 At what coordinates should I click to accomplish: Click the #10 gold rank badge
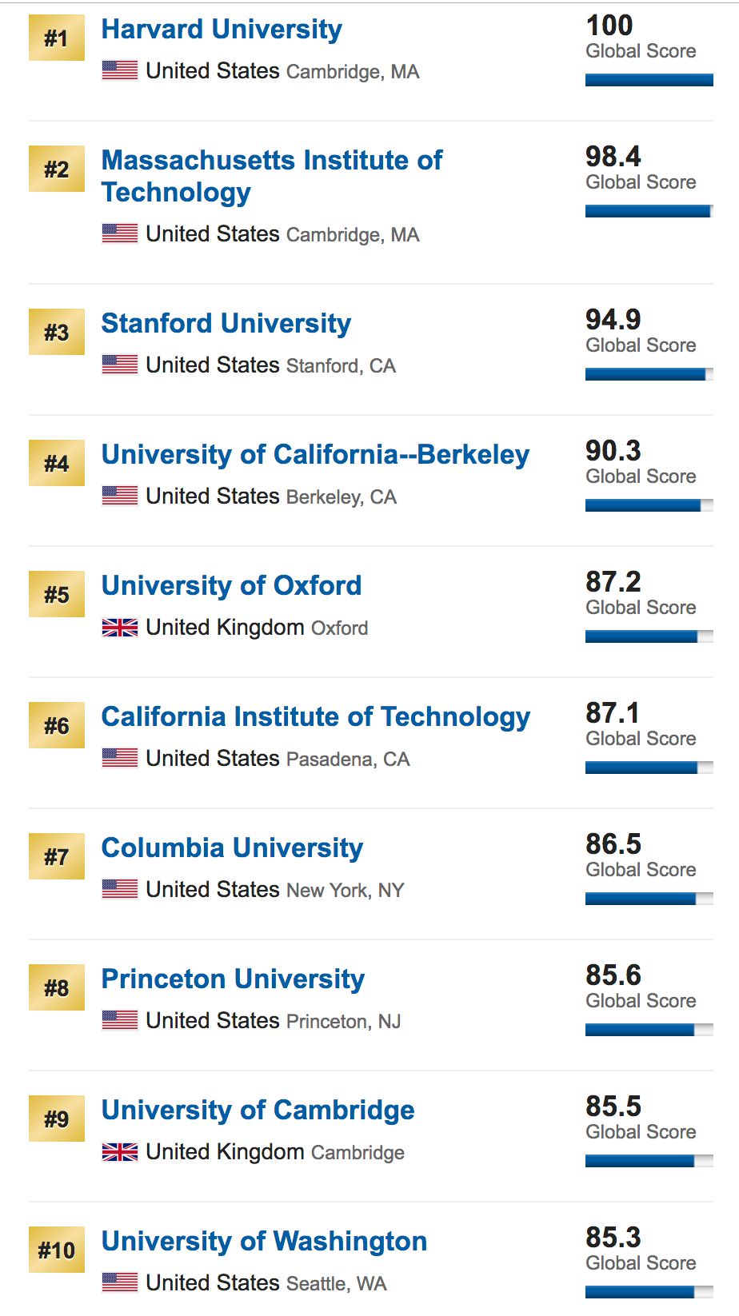57,1250
